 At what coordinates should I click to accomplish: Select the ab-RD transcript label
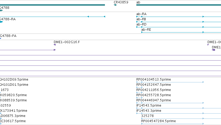pyautogui.click(x=141, y=24)
